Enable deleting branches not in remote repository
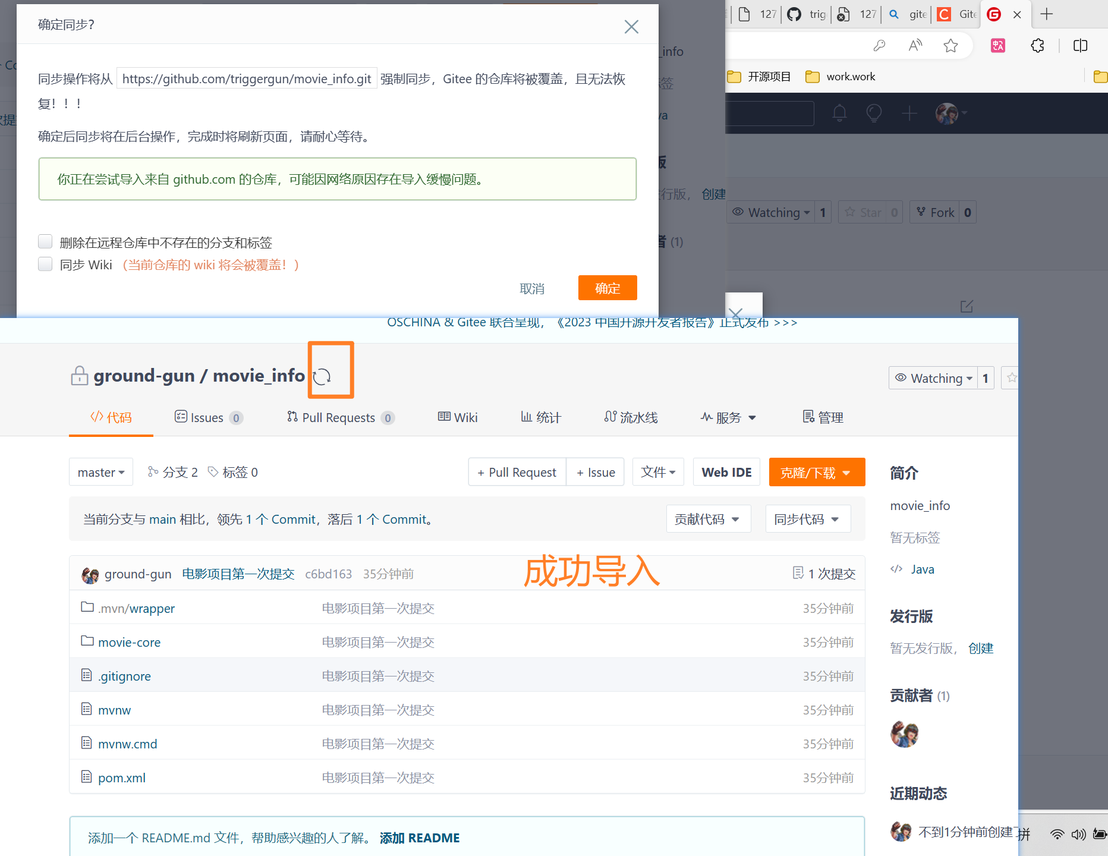The image size is (1108, 856). click(x=45, y=241)
